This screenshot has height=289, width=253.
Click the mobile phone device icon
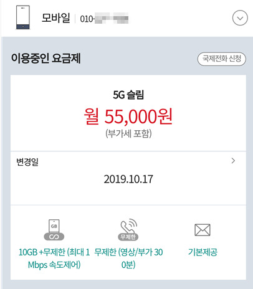(x=23, y=17)
